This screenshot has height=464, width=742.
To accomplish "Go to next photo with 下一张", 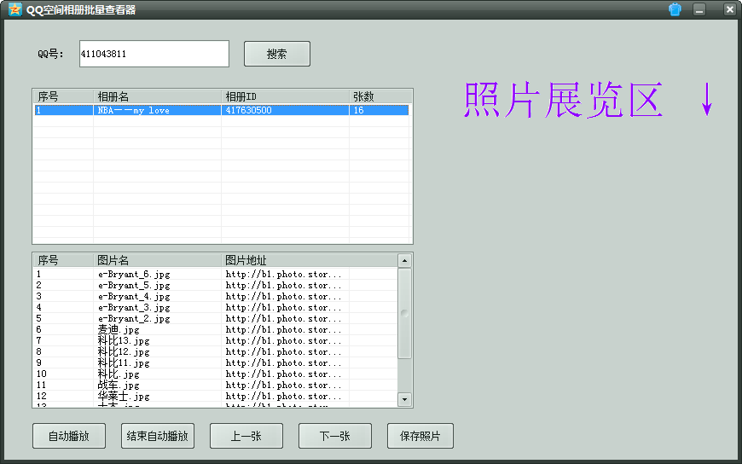I will tap(335, 436).
